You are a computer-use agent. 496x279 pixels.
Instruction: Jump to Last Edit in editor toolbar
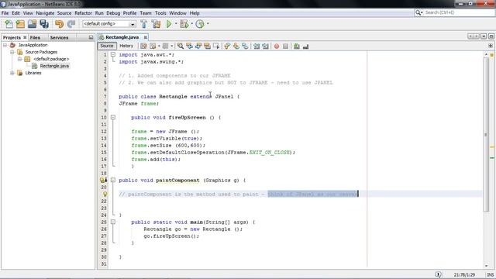pos(143,46)
